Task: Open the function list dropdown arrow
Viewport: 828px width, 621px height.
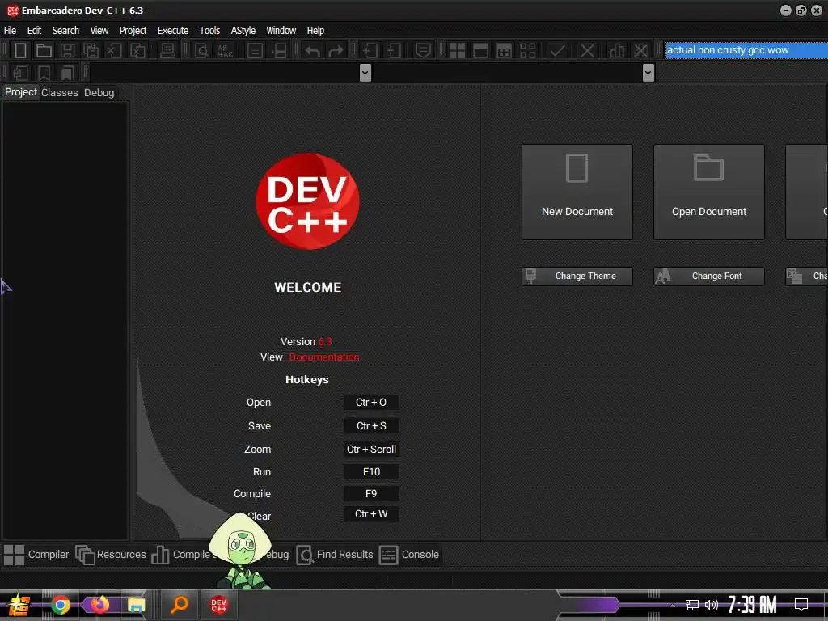Action: point(648,72)
